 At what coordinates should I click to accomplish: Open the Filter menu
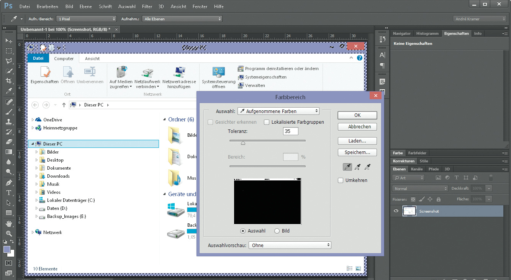(147, 7)
